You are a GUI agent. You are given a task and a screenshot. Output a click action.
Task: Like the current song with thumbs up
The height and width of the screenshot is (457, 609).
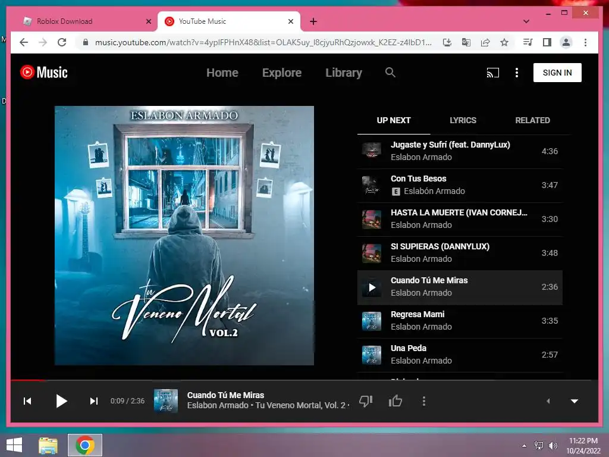pos(395,401)
